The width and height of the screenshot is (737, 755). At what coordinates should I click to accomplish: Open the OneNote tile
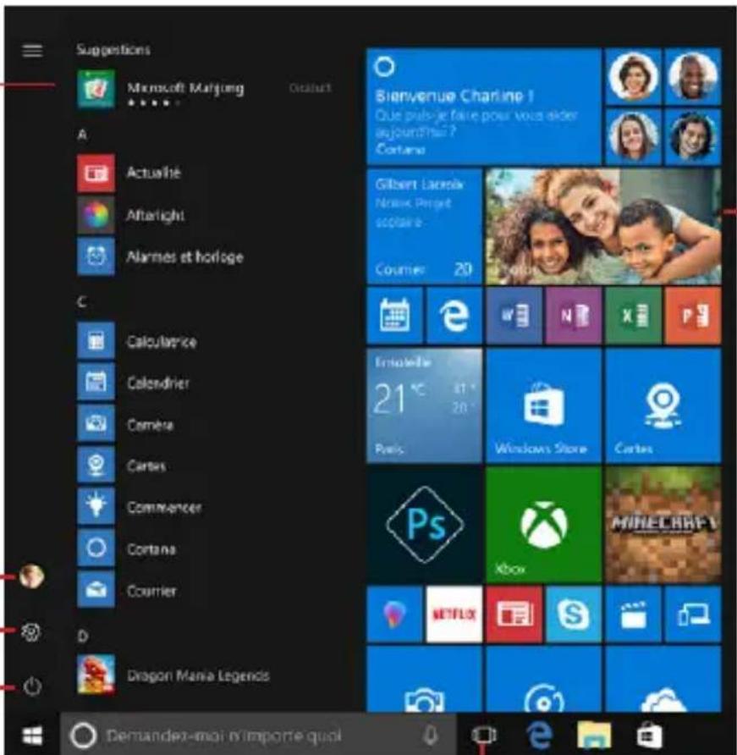pyautogui.click(x=573, y=315)
